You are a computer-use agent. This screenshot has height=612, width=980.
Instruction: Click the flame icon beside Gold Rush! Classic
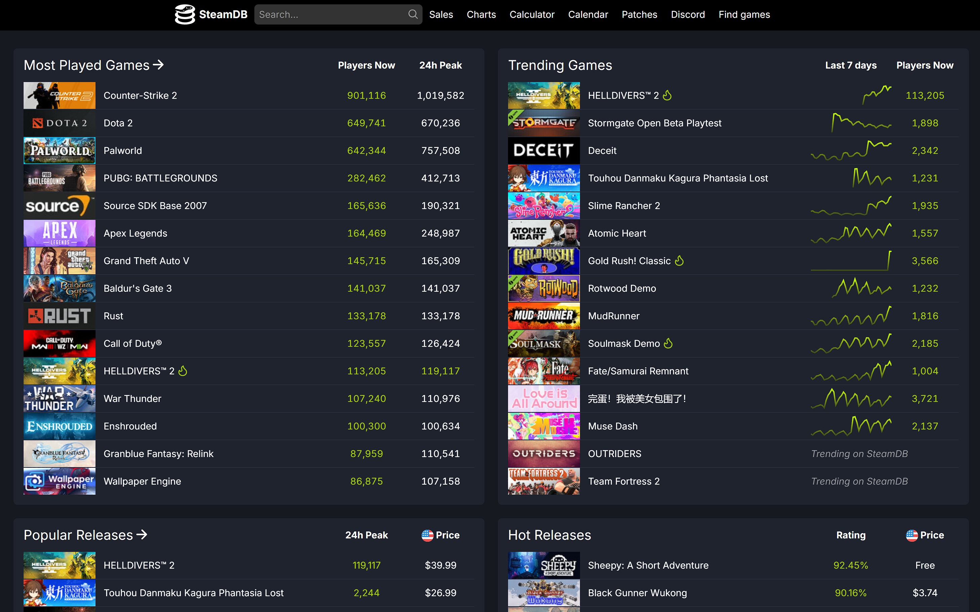[x=679, y=261]
